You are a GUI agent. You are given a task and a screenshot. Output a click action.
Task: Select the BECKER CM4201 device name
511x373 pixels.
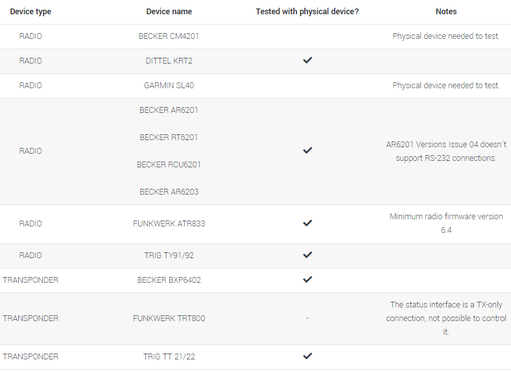(169, 36)
